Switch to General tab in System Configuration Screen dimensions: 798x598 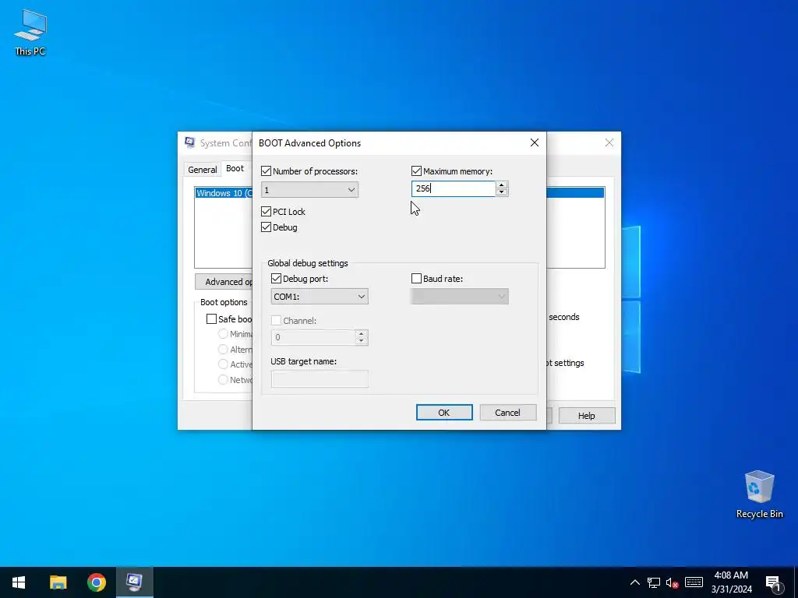(x=202, y=169)
